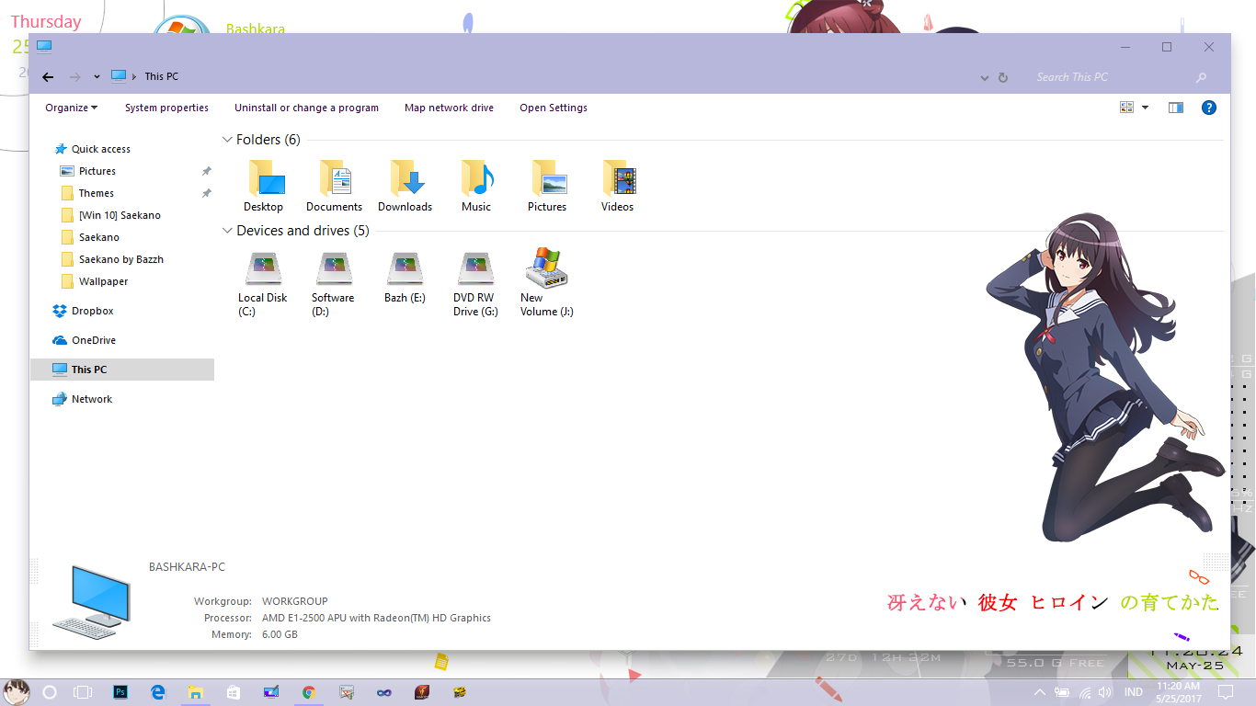This screenshot has height=706, width=1256.
Task: Go back using the back arrow
Action: (x=48, y=77)
